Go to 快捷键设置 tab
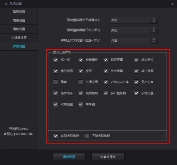The image size is (177, 165). (19, 38)
